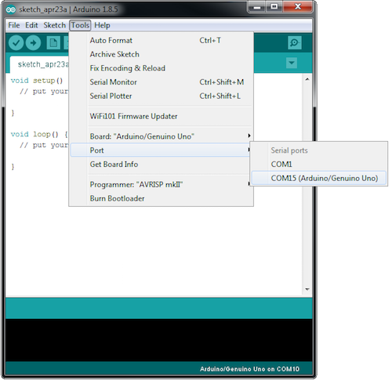Viewport: 392px width, 380px height.
Task: Select the COM1 serial port
Action: tap(318, 165)
